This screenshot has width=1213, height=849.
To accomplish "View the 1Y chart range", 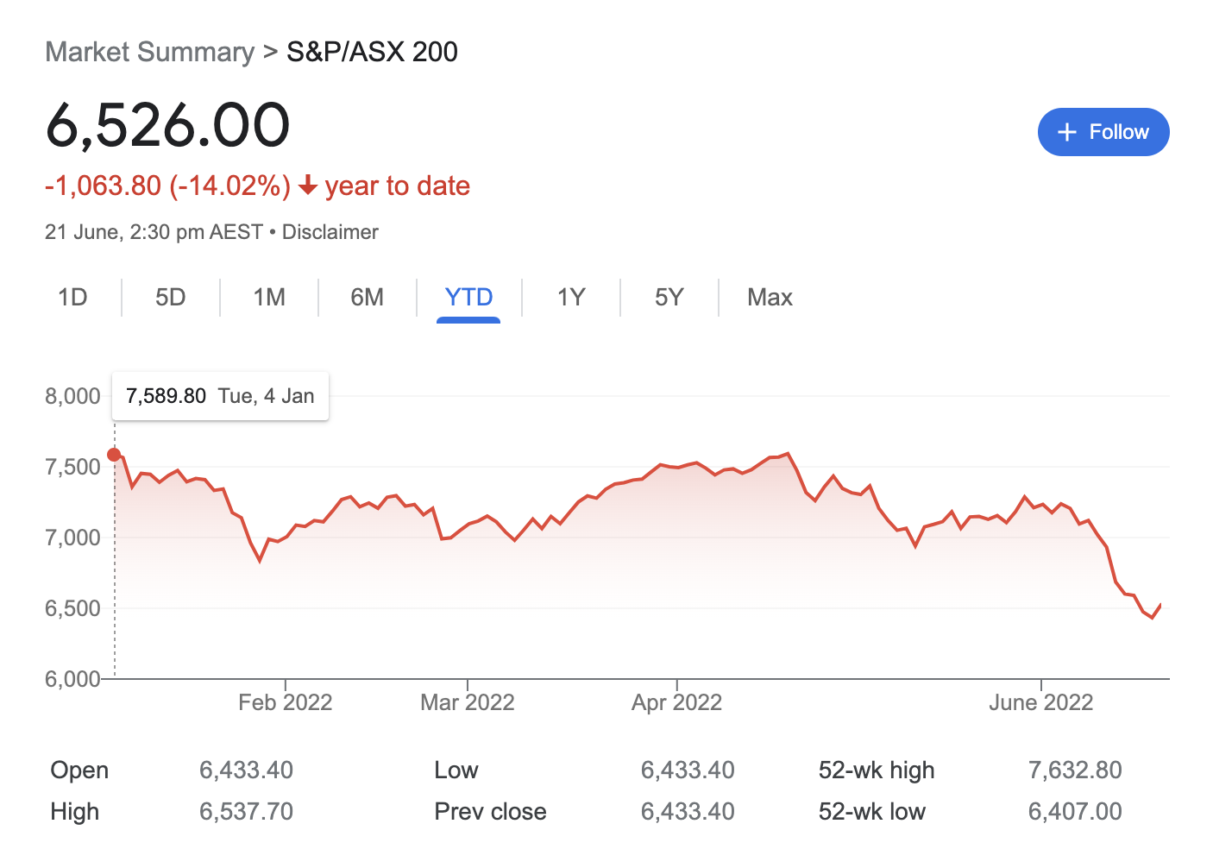I will [x=570, y=298].
